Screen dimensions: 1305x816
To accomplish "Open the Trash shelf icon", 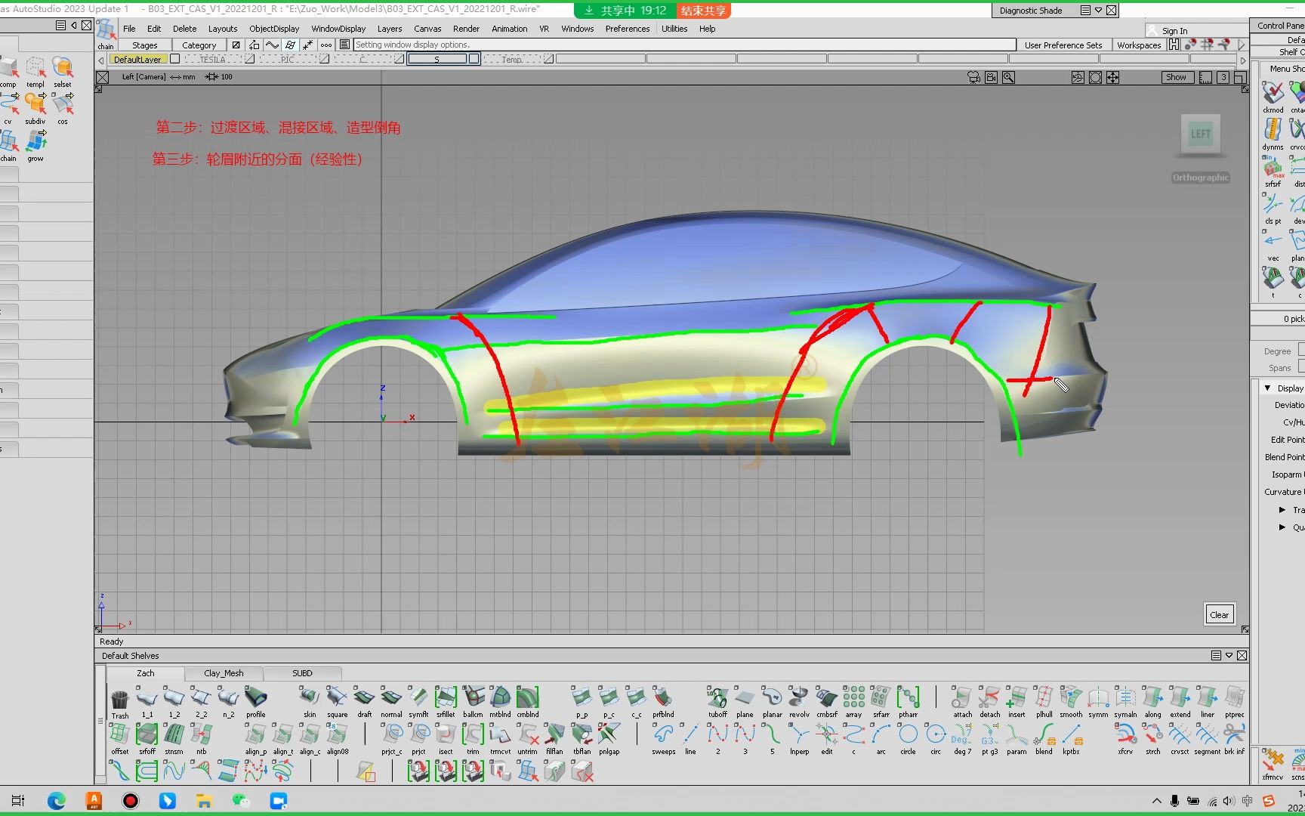I will [120, 700].
